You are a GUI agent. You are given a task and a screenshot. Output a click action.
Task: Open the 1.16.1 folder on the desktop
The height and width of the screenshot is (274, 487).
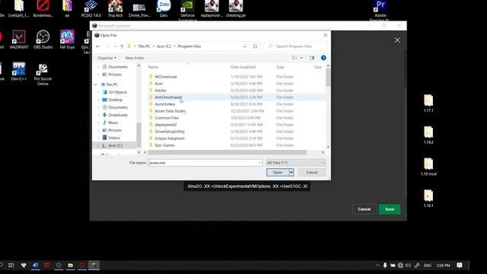pos(428,199)
